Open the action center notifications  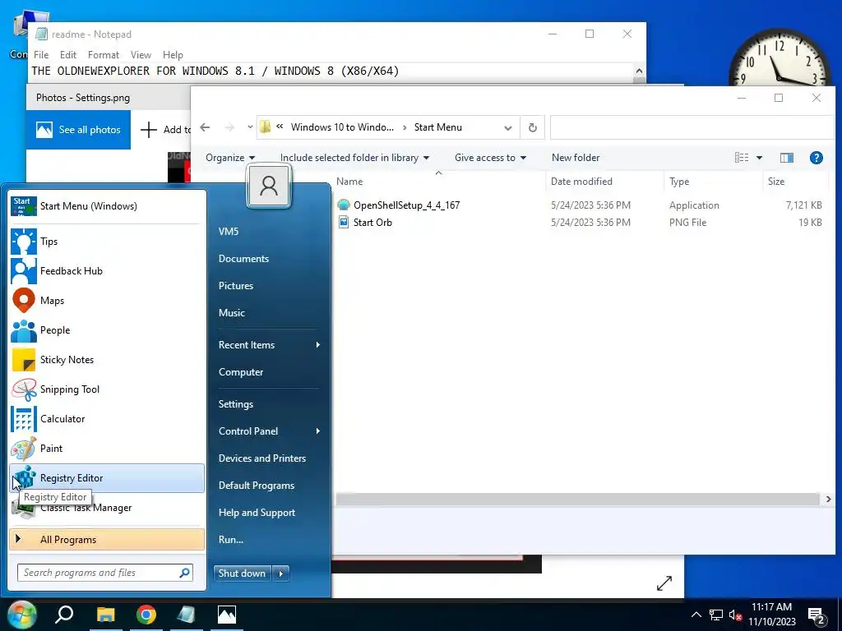[x=817, y=615]
